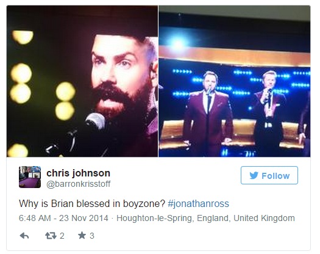The image size is (320, 254).
Task: Retweet using the retweet arrows icon
Action: click(51, 236)
